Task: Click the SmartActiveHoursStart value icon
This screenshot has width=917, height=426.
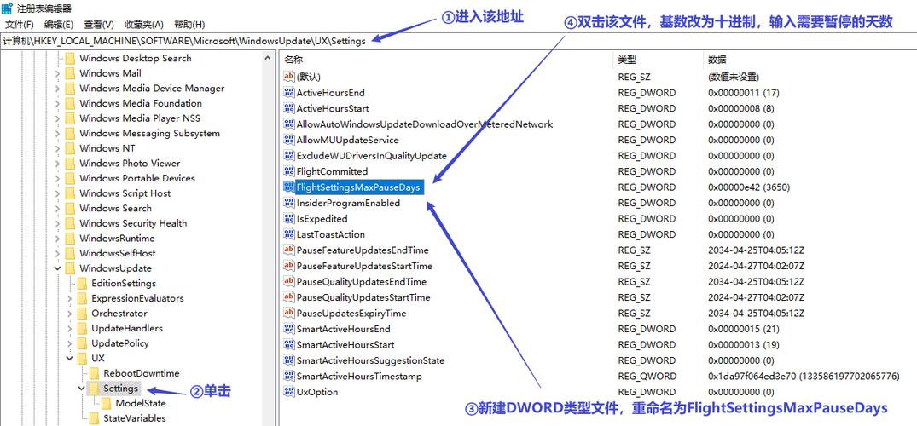Action: [288, 345]
